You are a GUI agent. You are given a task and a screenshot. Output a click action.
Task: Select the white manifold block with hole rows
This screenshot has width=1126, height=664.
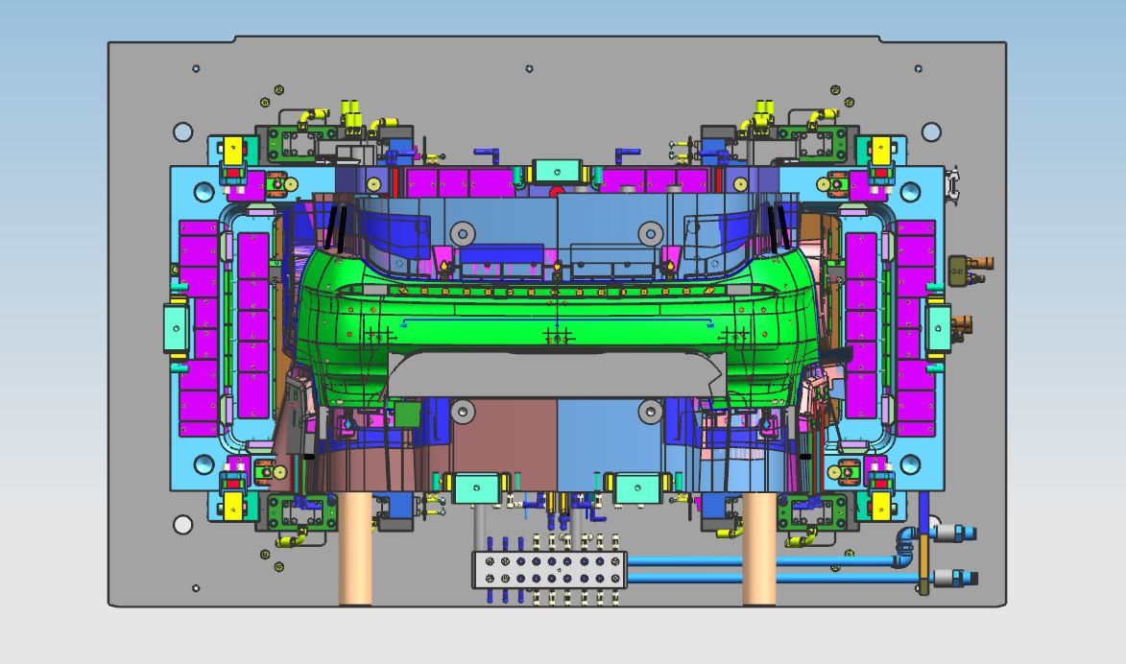coord(549,569)
